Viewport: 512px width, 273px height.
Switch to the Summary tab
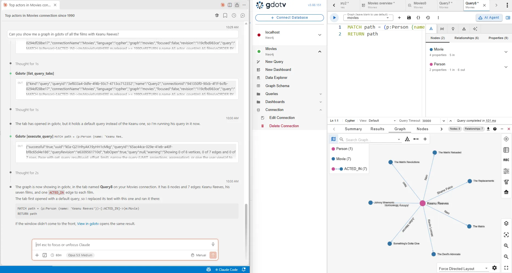(x=353, y=129)
